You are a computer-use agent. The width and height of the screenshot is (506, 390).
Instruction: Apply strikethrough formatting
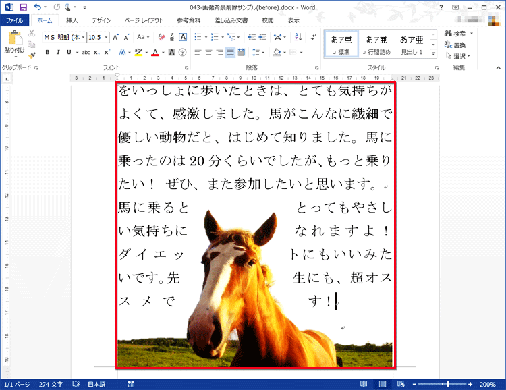(86, 53)
